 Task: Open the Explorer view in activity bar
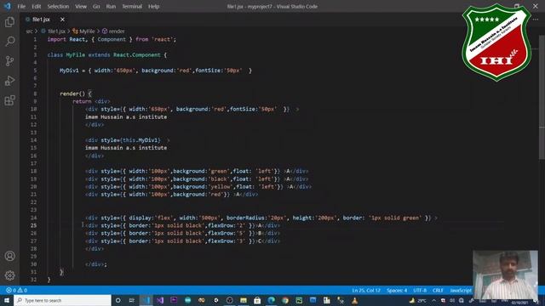click(x=9, y=22)
